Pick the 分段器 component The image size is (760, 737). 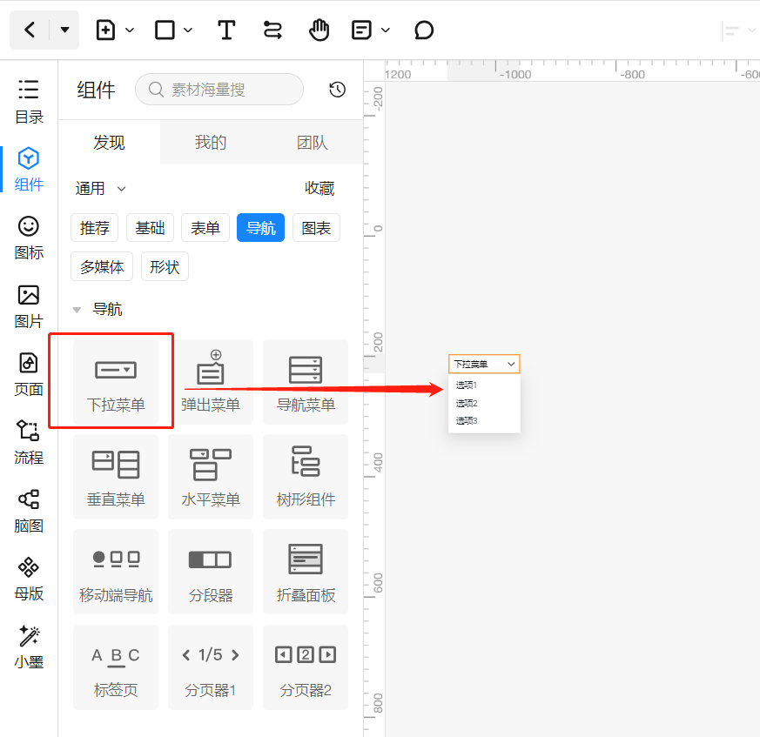[211, 573]
